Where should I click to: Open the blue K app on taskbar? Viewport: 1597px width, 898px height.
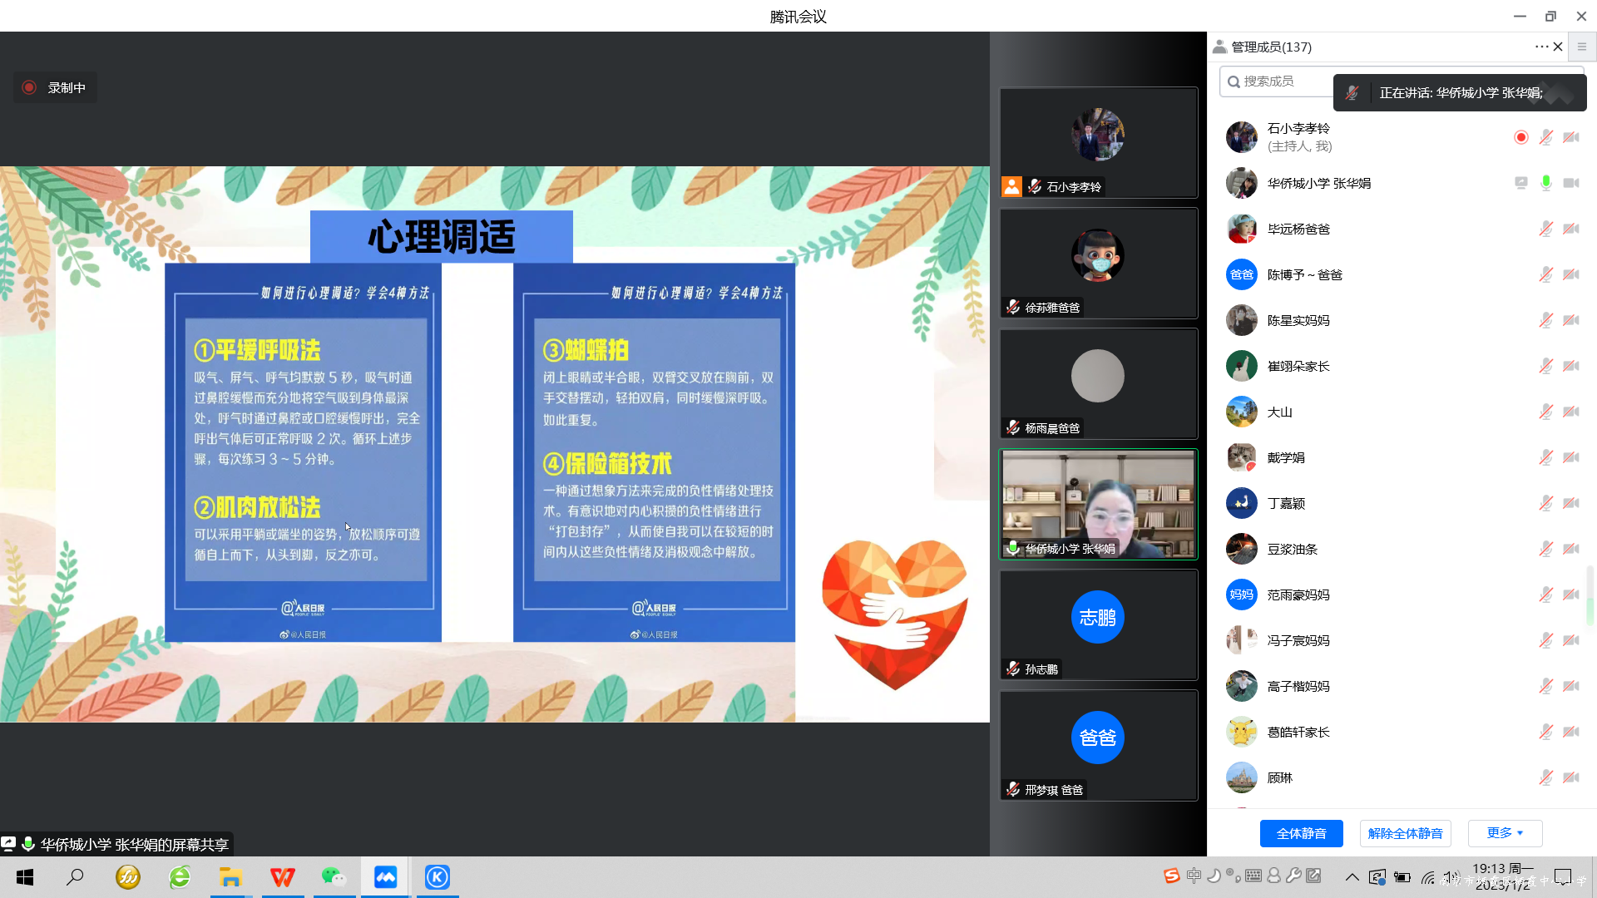(438, 877)
